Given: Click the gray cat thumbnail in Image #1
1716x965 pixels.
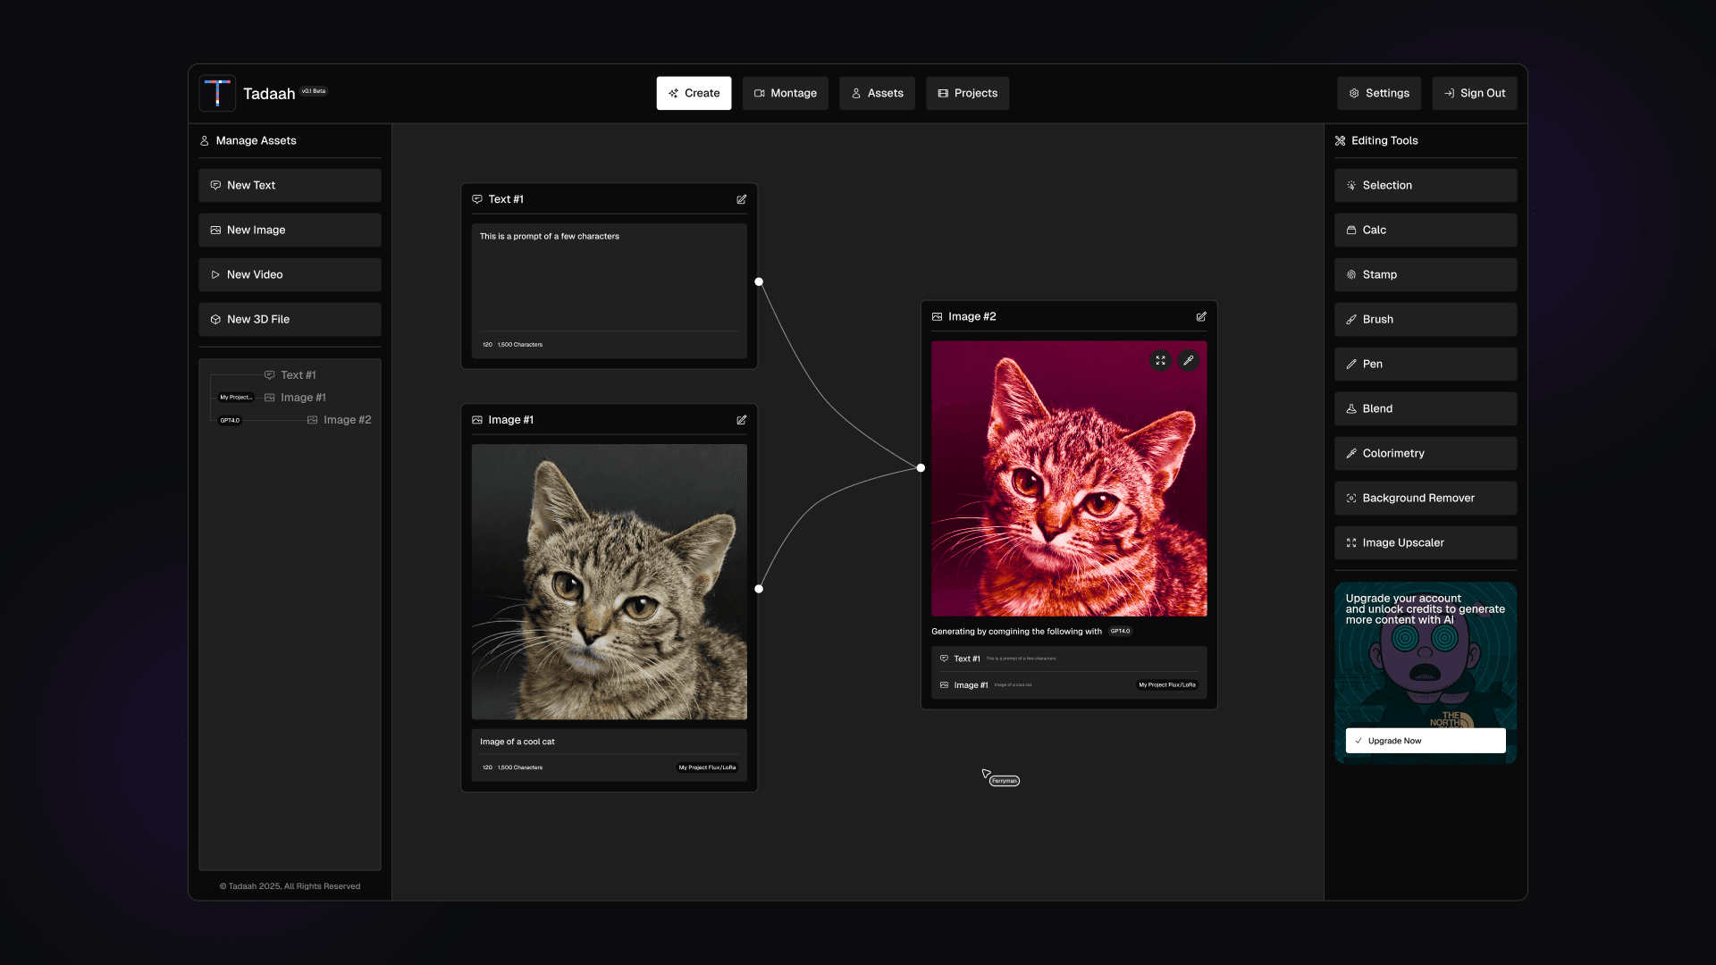Looking at the screenshot, I should tap(609, 582).
